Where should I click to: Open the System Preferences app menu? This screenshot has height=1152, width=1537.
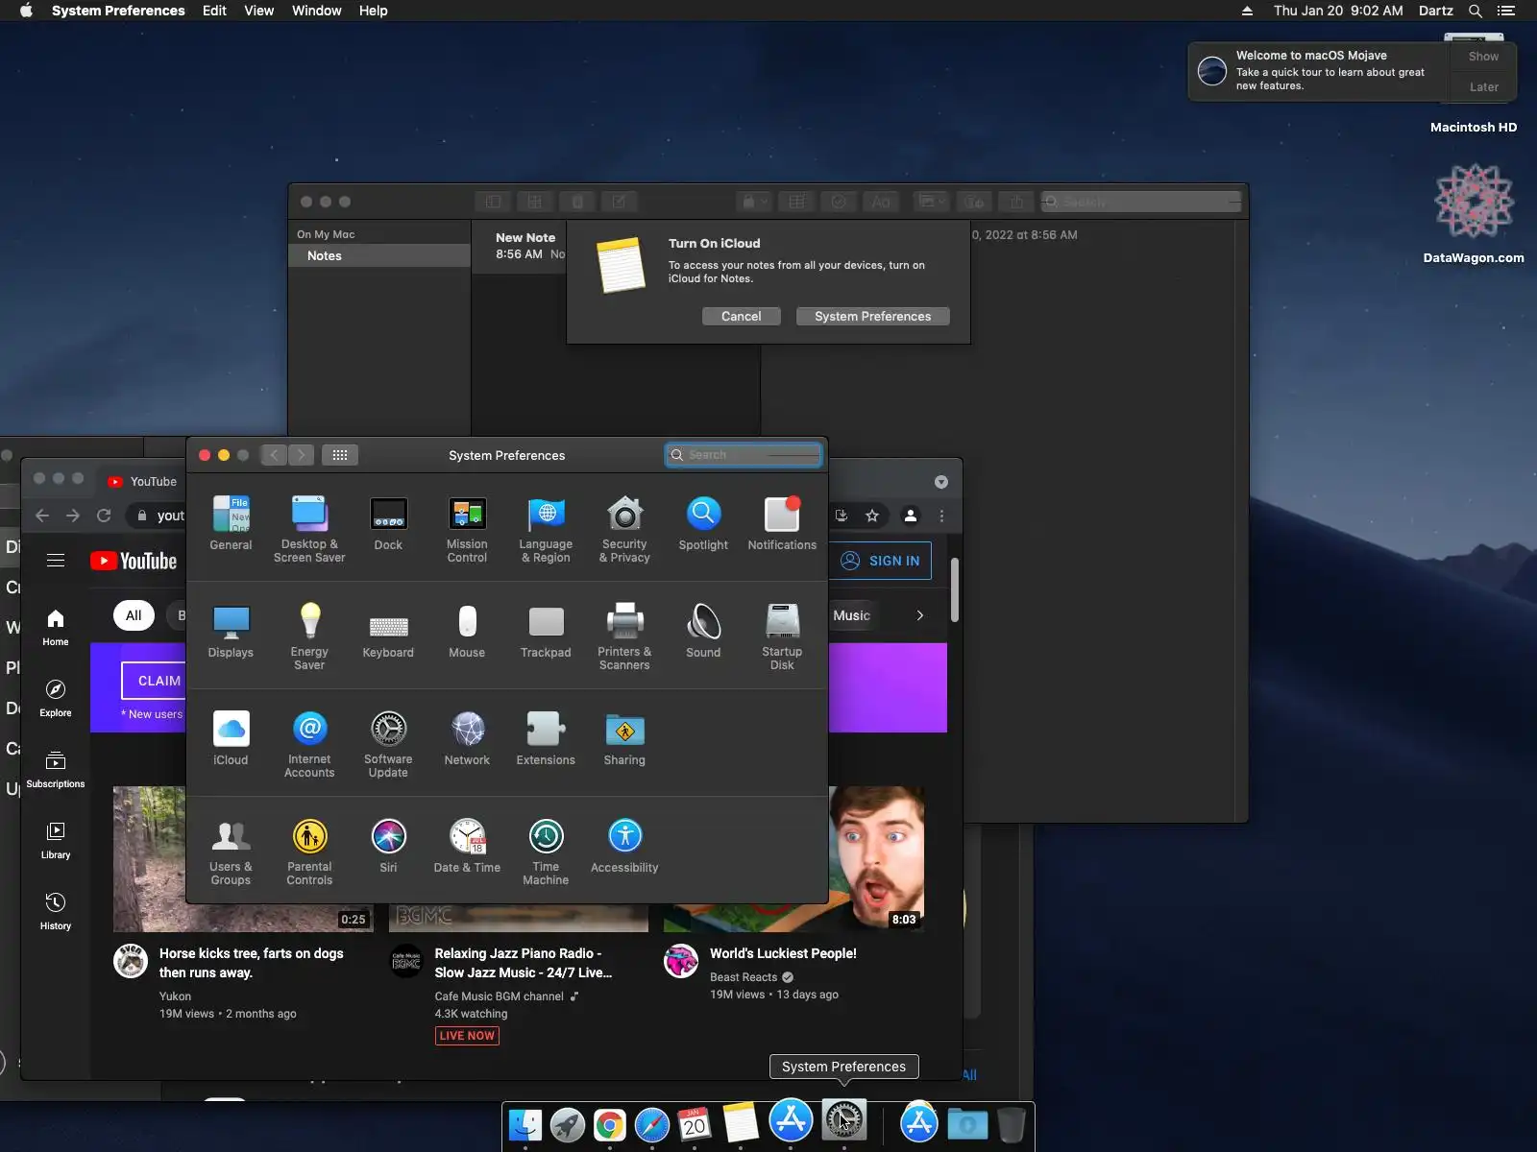tap(118, 11)
